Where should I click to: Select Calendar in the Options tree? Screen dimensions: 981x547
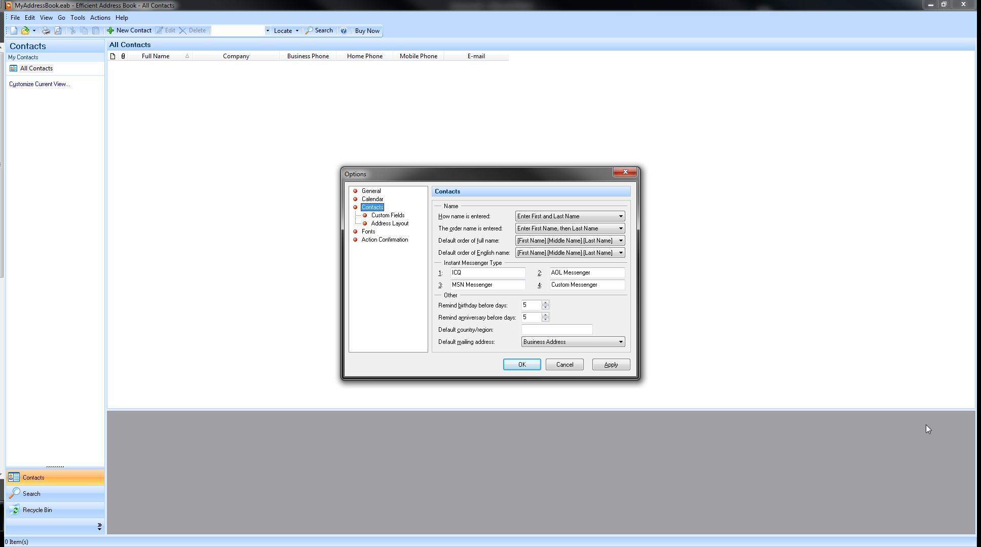[x=372, y=199]
